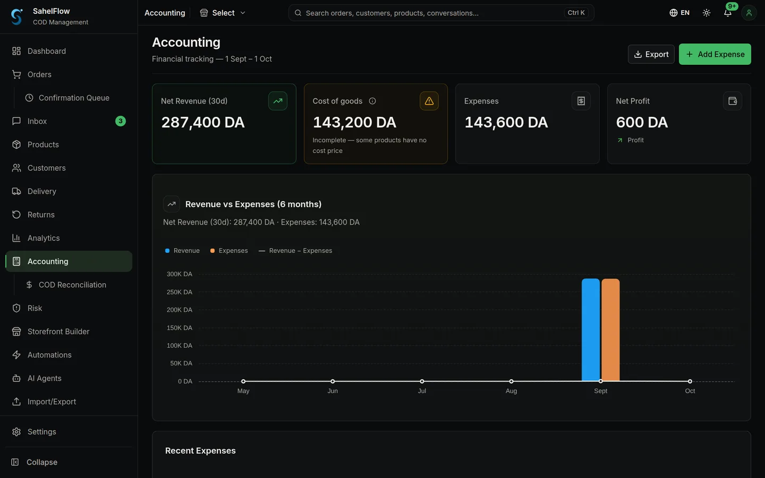Click the Analytics chart icon

click(16, 238)
